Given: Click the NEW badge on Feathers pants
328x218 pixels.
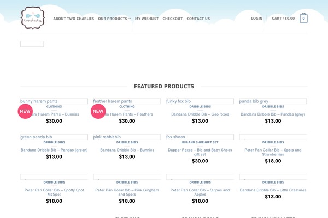Looking at the screenshot, I should coord(98,111).
